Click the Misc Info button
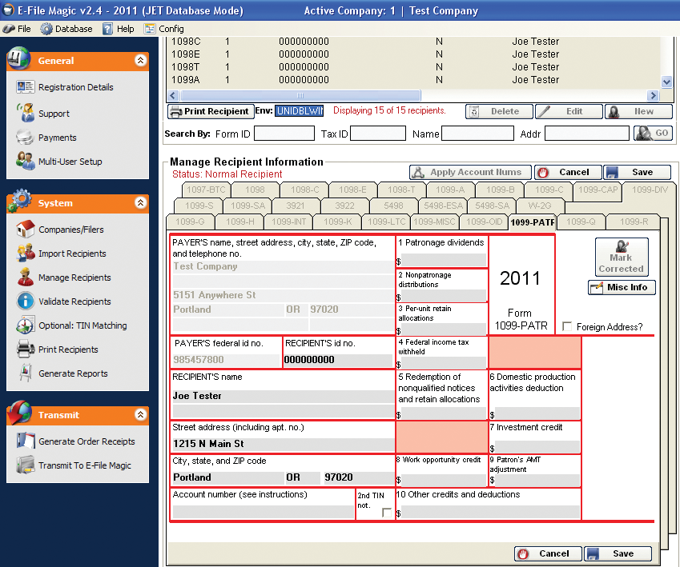 point(622,288)
